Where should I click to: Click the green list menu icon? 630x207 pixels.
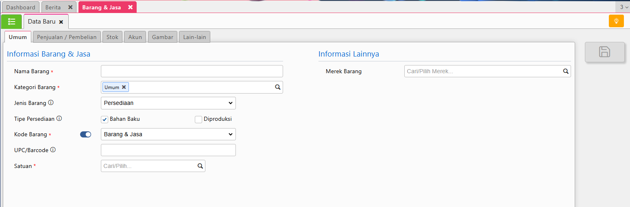(x=11, y=22)
